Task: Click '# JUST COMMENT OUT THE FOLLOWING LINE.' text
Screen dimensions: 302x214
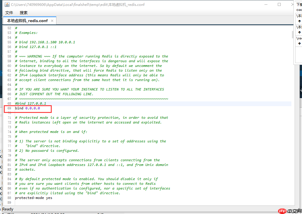Action: 54,94
